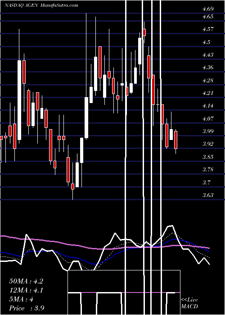The height and width of the screenshot is (315, 225).
Task: Click the 4.69 price axis label
Action: pyautogui.click(x=208, y=9)
